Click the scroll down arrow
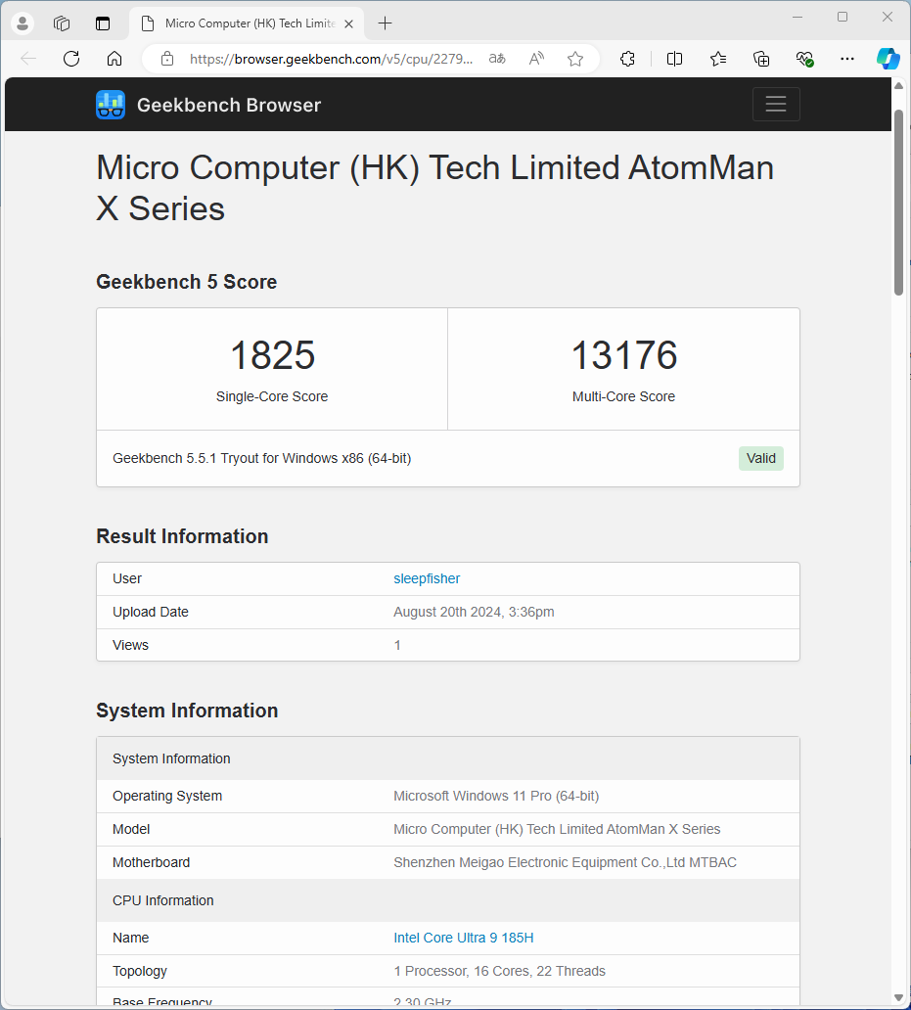 pos(898,997)
